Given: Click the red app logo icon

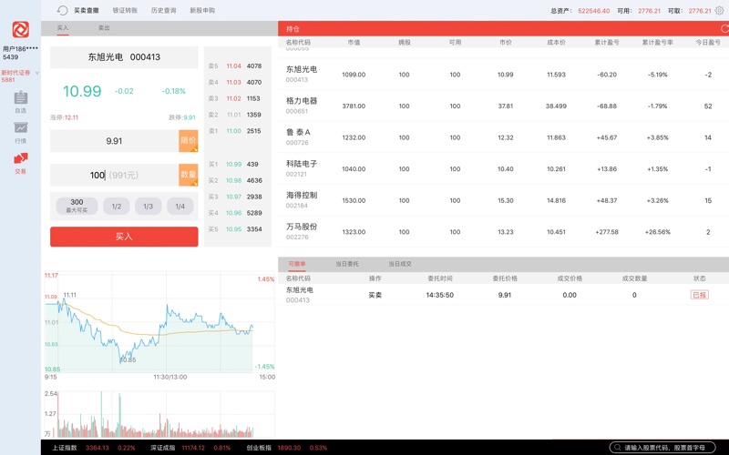Looking at the screenshot, I should pyautogui.click(x=20, y=29).
